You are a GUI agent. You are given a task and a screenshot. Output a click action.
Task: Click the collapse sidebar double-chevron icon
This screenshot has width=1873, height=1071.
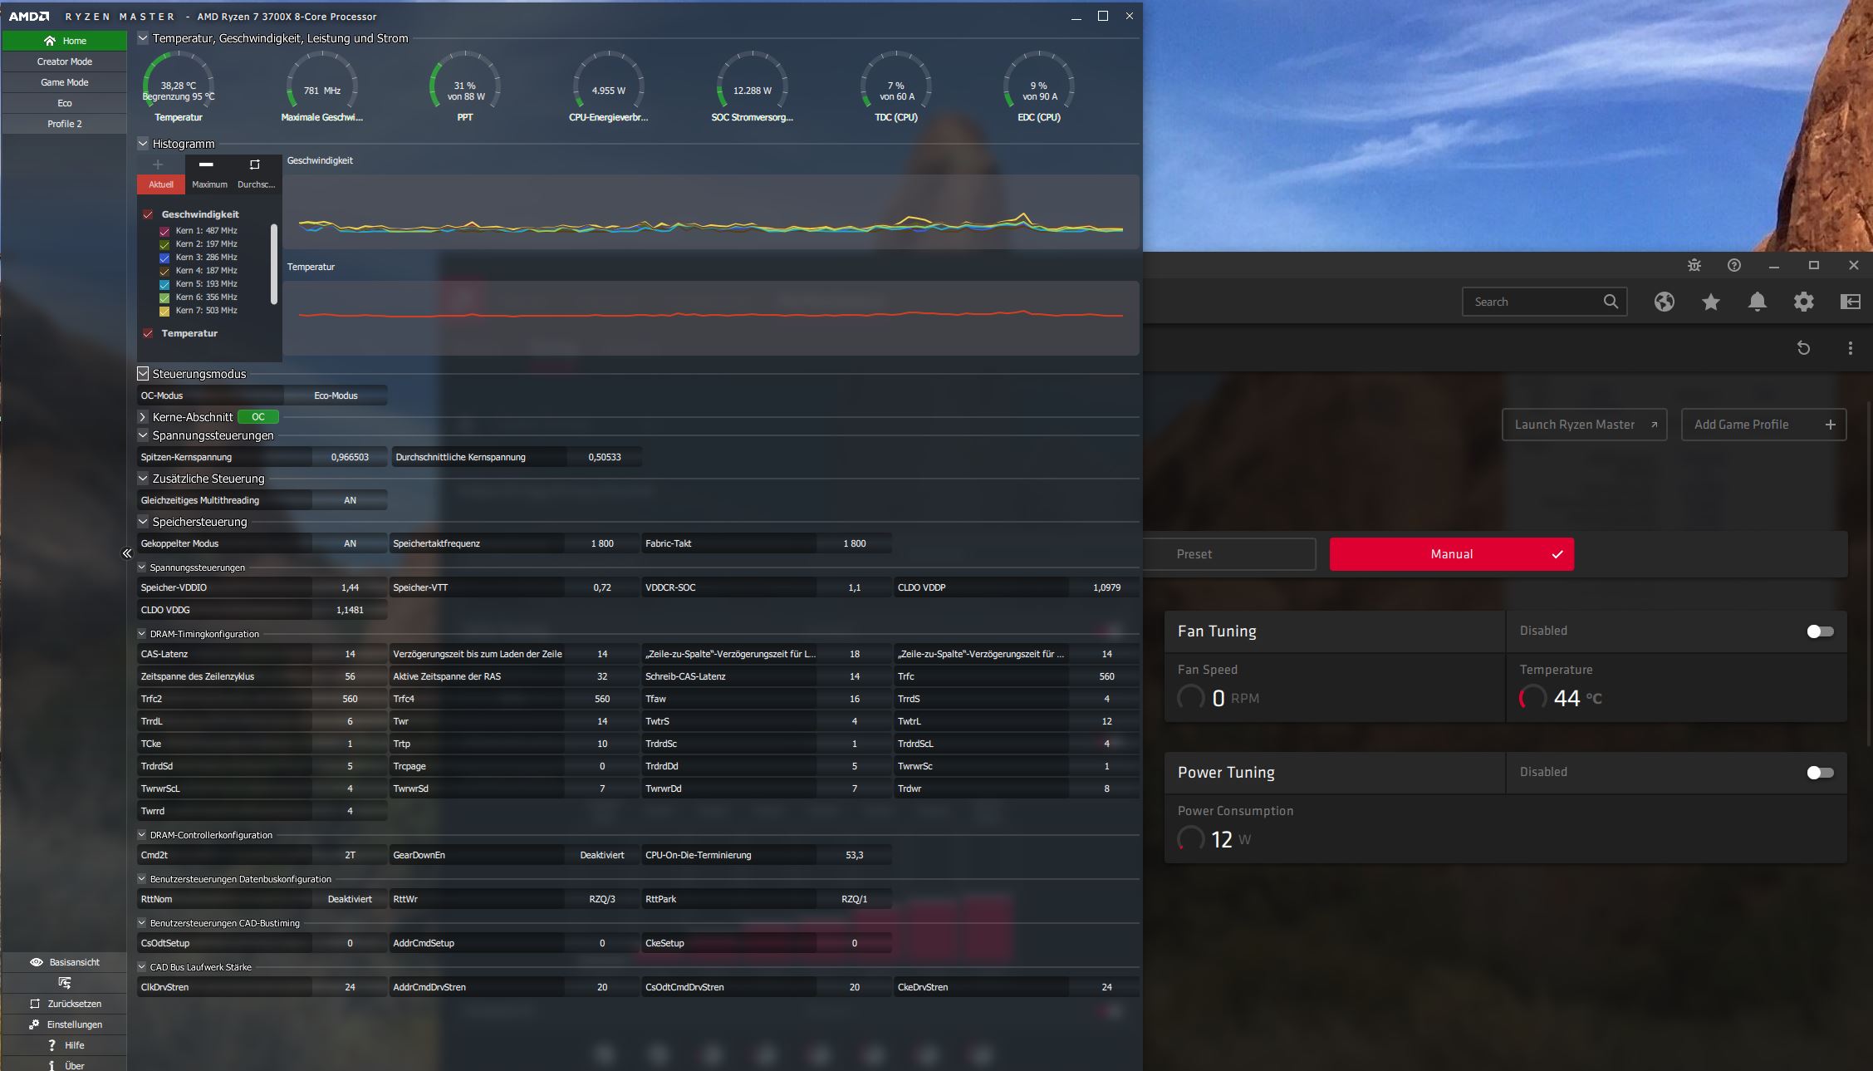127,553
